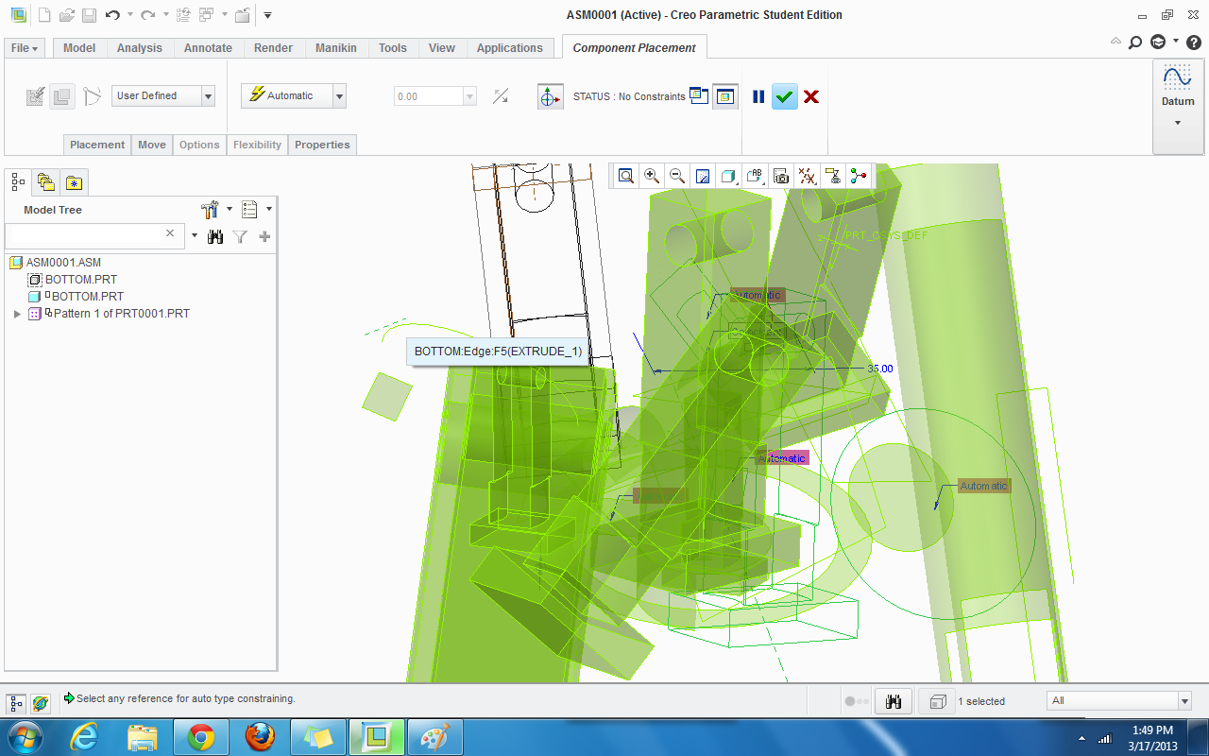Viewport: 1209px width, 756px height.
Task: Click the Zoom Out icon
Action: (x=677, y=176)
